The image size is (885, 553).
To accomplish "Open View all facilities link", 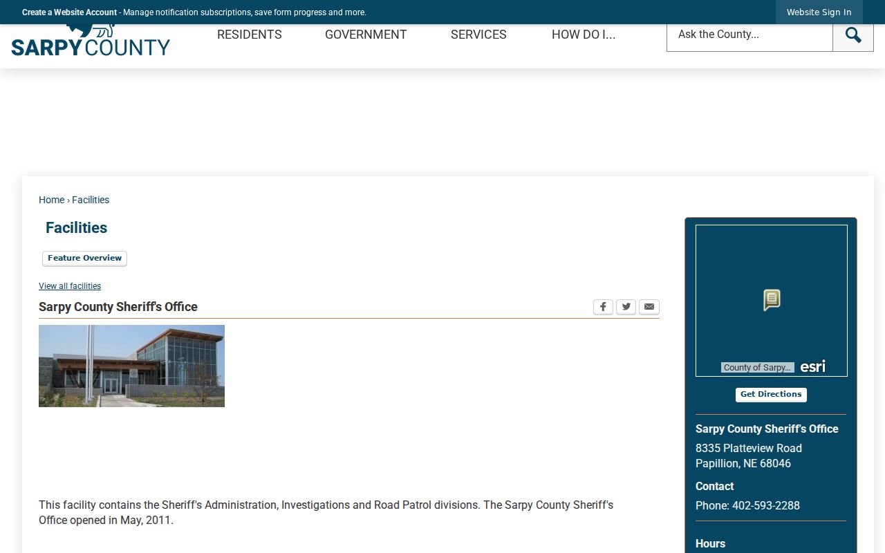I will pos(70,286).
